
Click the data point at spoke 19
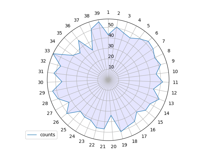[121, 132]
